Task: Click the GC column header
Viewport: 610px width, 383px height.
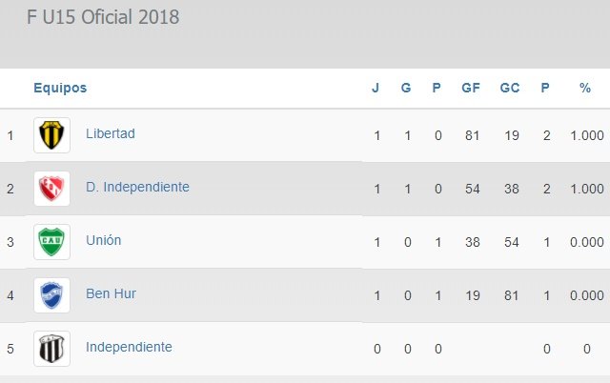Action: click(510, 88)
